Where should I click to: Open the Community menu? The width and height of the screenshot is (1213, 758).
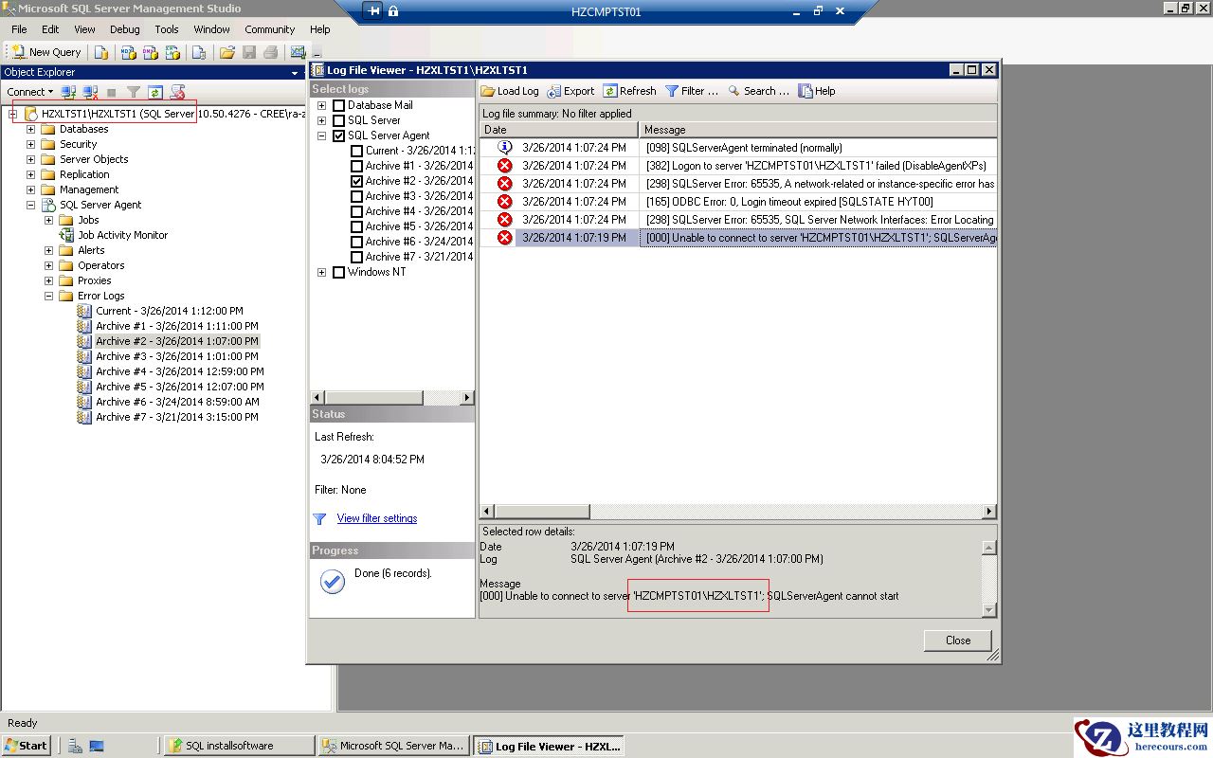(269, 29)
